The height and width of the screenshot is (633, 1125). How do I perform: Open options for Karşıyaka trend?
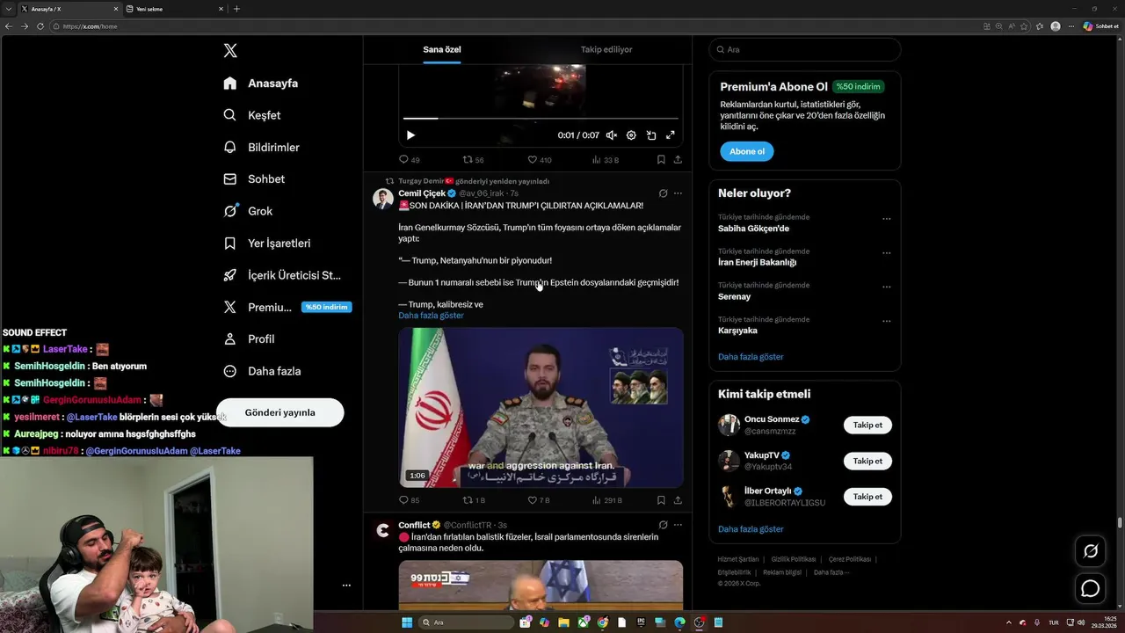tap(886, 321)
